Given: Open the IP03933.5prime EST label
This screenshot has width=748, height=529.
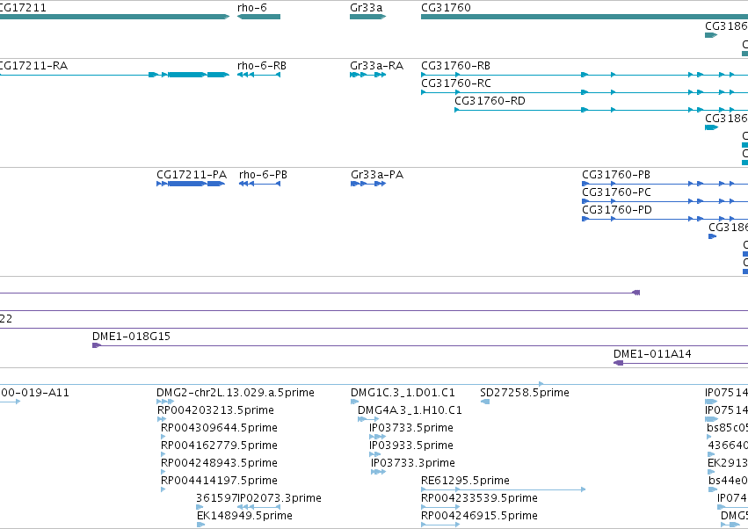Looking at the screenshot, I should point(411,446).
